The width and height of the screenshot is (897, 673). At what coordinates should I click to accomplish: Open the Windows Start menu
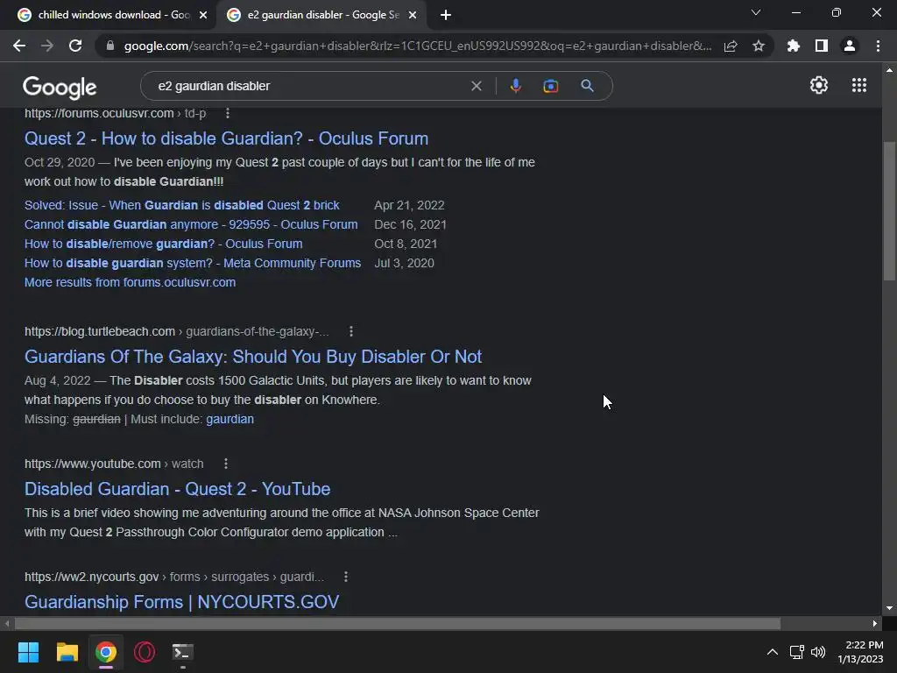(x=28, y=652)
